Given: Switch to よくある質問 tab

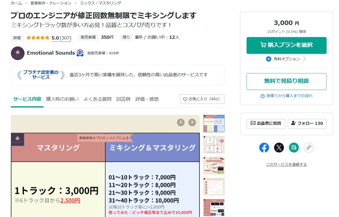Looking at the screenshot, I should (x=98, y=99).
